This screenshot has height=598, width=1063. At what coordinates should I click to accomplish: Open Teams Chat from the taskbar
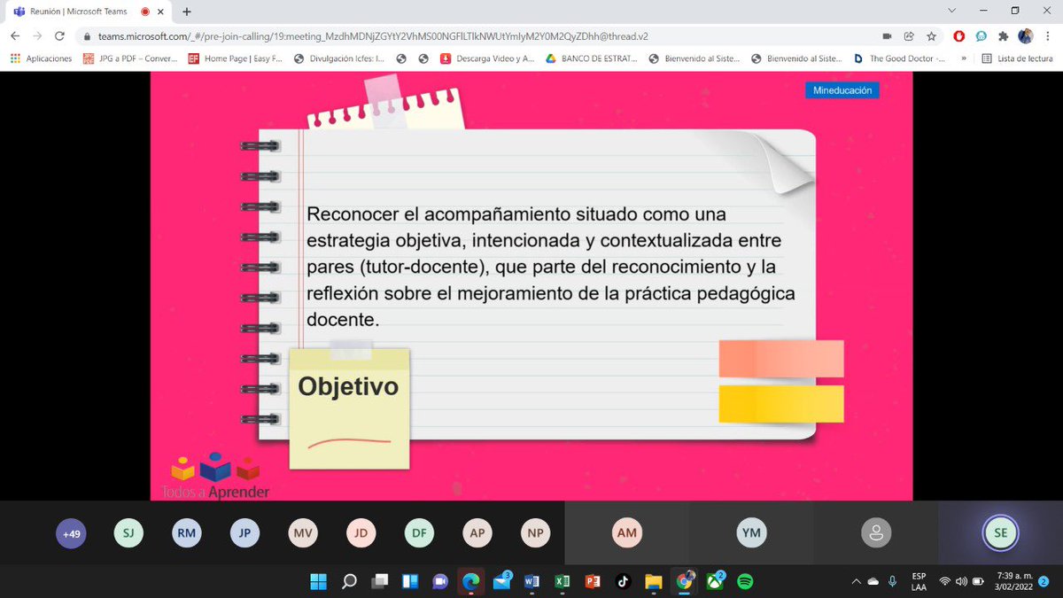440,581
